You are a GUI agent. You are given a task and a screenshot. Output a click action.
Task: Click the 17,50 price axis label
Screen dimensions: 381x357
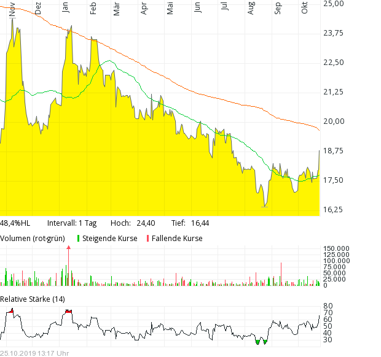pos(333,180)
